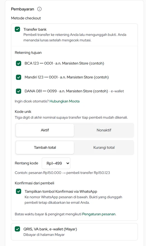Click the 'Contoh: pesanan Rp150.000' example text
Viewport: 146px width, 246px height.
[x=62, y=173]
